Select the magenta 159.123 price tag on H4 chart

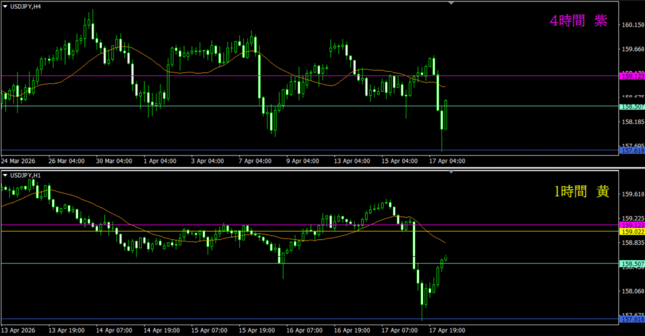[632, 76]
